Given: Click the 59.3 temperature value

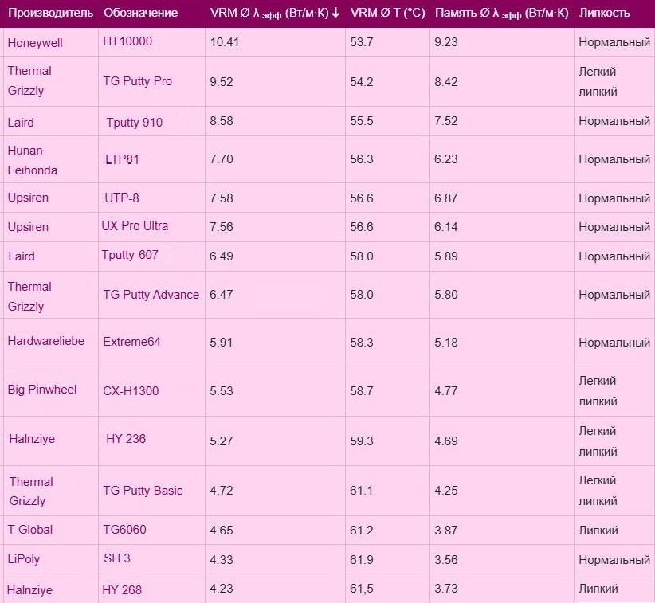Looking at the screenshot, I should coord(362,441).
